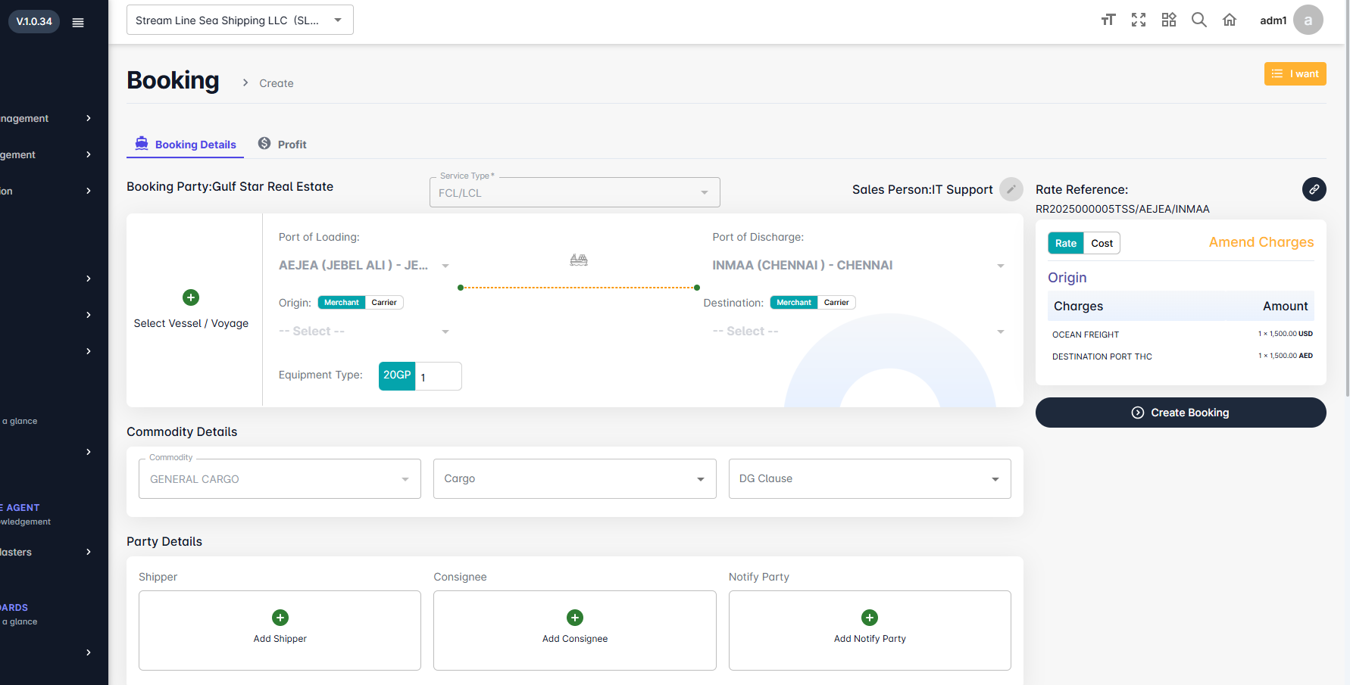Open the Cargo dropdown
Viewport: 1350px width, 685px height.
pyautogui.click(x=575, y=479)
